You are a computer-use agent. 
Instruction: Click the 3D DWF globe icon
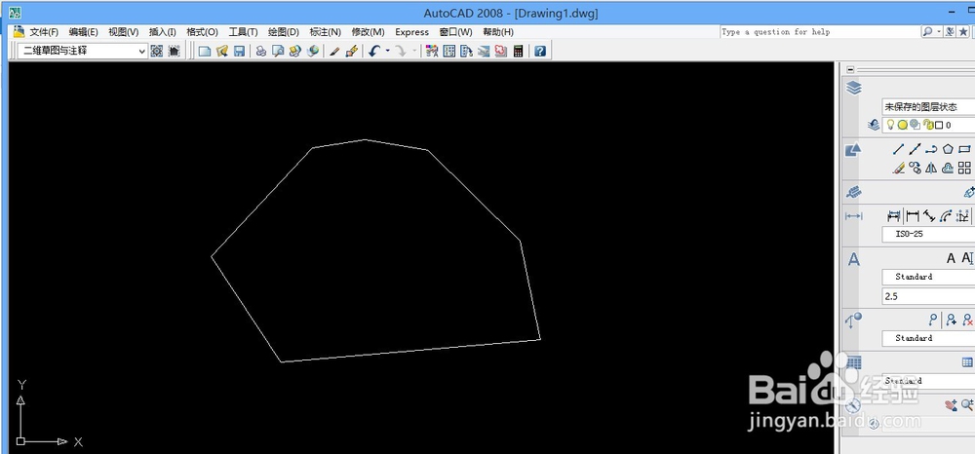(313, 51)
